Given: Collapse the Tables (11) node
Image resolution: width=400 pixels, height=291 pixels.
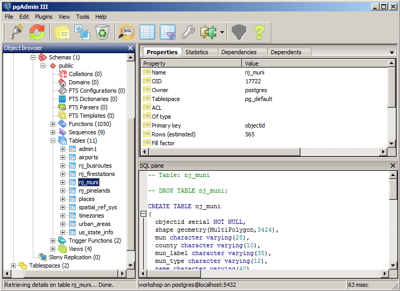Looking at the screenshot, I should click(53, 141).
